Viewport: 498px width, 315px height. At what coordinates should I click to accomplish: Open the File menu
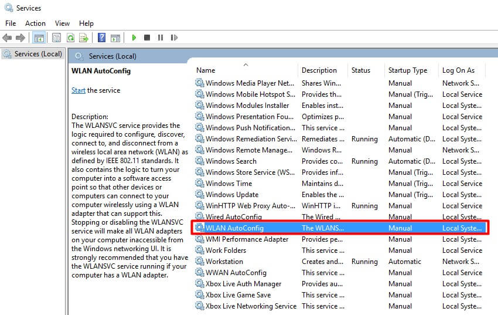click(x=11, y=23)
